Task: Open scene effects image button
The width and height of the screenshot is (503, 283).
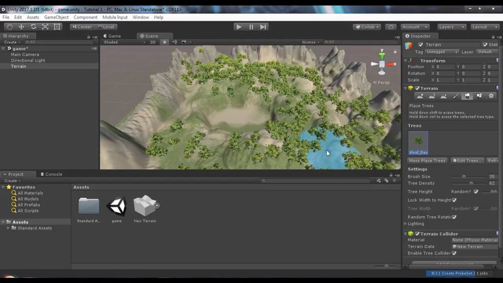Action: pyautogui.click(x=184, y=42)
